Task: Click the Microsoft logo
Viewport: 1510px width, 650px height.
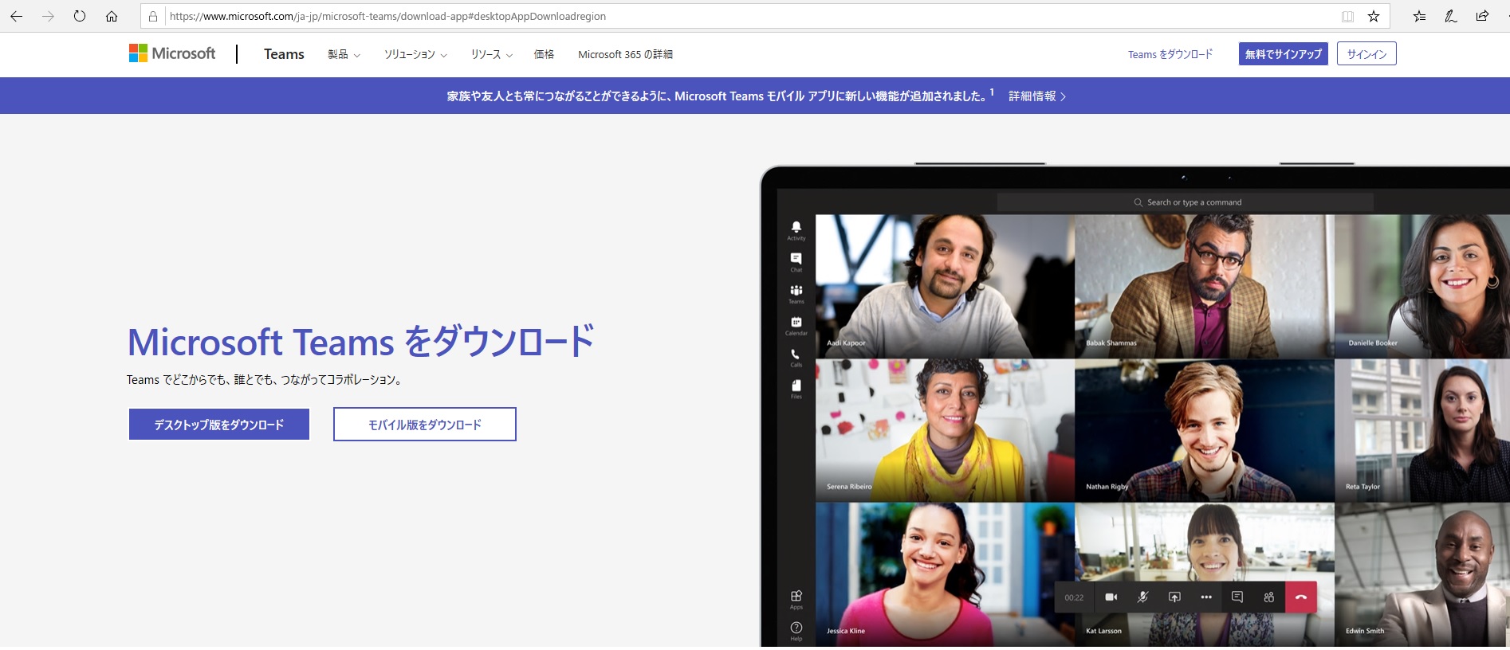Action: [x=172, y=53]
